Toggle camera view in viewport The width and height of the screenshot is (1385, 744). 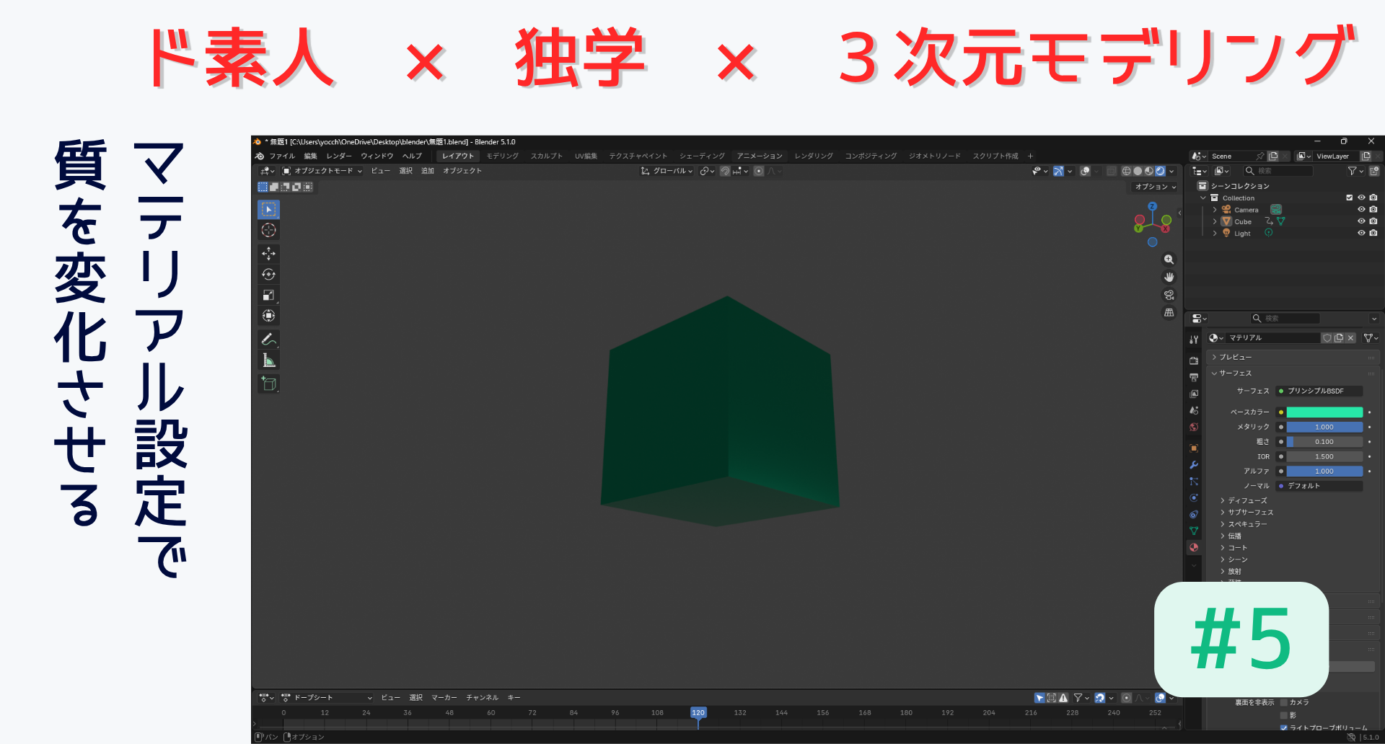coord(1169,295)
